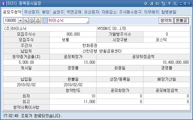Click the stock name field 하이소닉
The image size is (193, 120).
pyautogui.click(x=66, y=21)
